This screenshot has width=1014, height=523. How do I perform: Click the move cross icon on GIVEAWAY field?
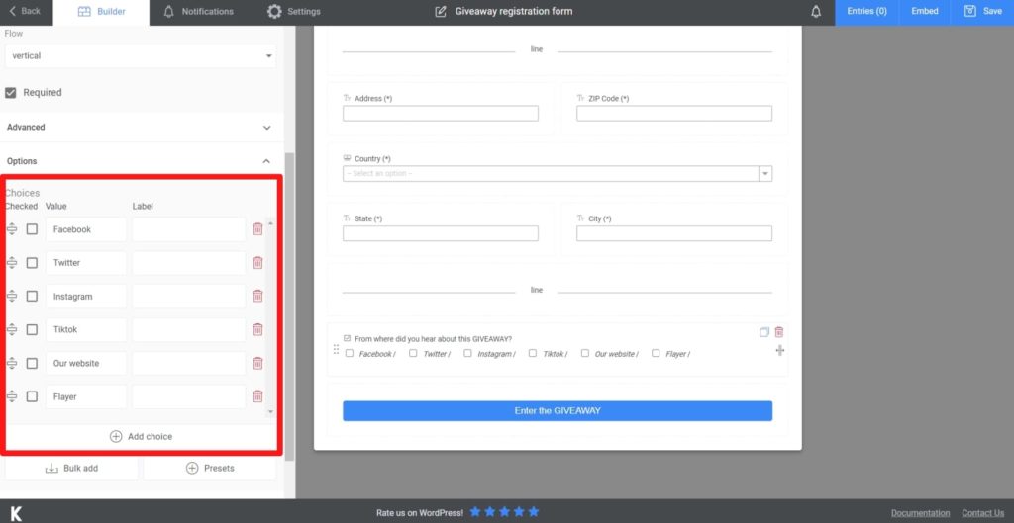pos(780,350)
